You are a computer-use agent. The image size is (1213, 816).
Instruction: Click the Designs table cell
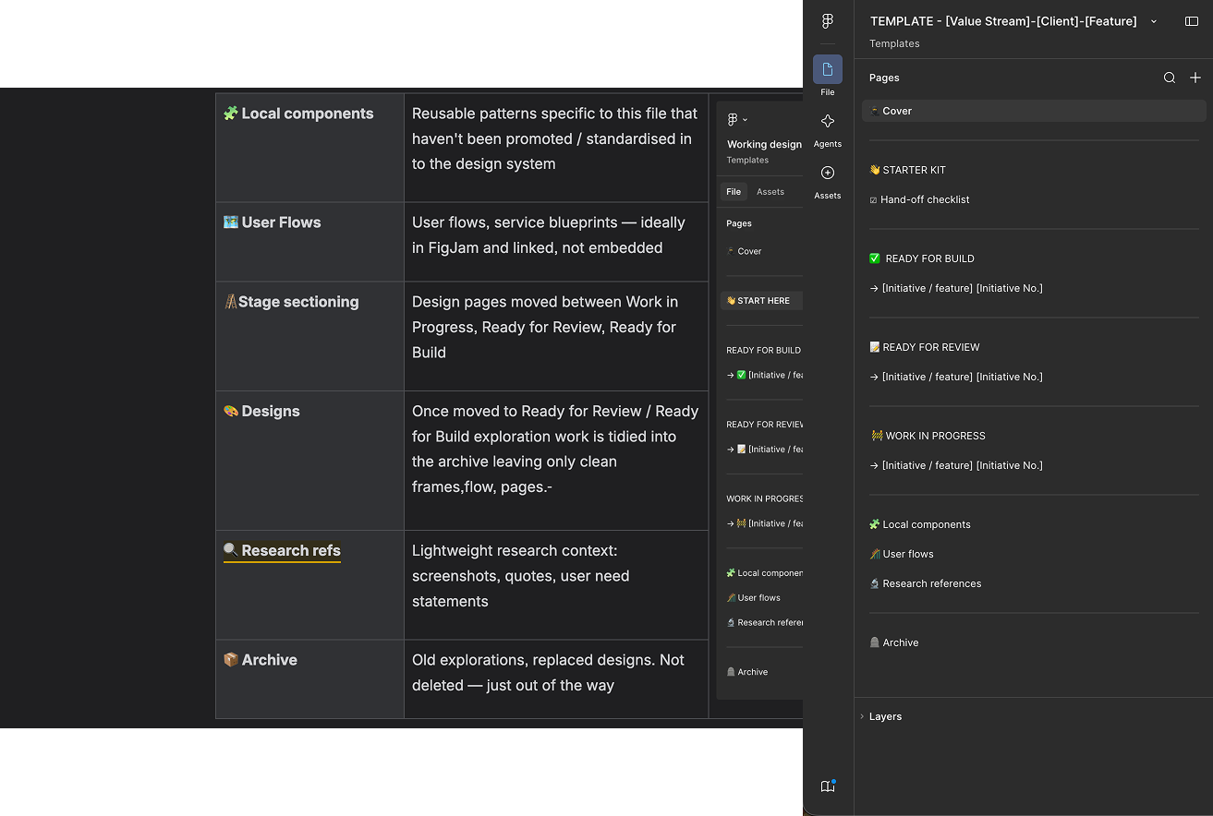pyautogui.click(x=309, y=461)
